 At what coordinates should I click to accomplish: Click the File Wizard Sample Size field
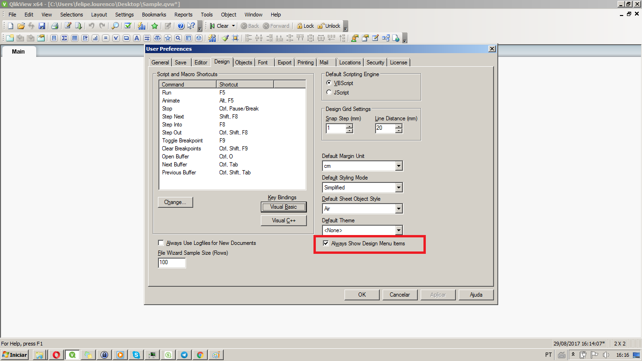point(172,263)
